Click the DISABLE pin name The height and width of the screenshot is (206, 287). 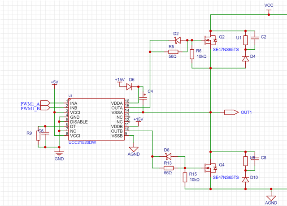pos(79,122)
